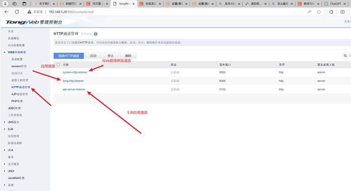Click the browser extensions refresh-shaped icon
The image size is (351, 191).
coord(331,12)
